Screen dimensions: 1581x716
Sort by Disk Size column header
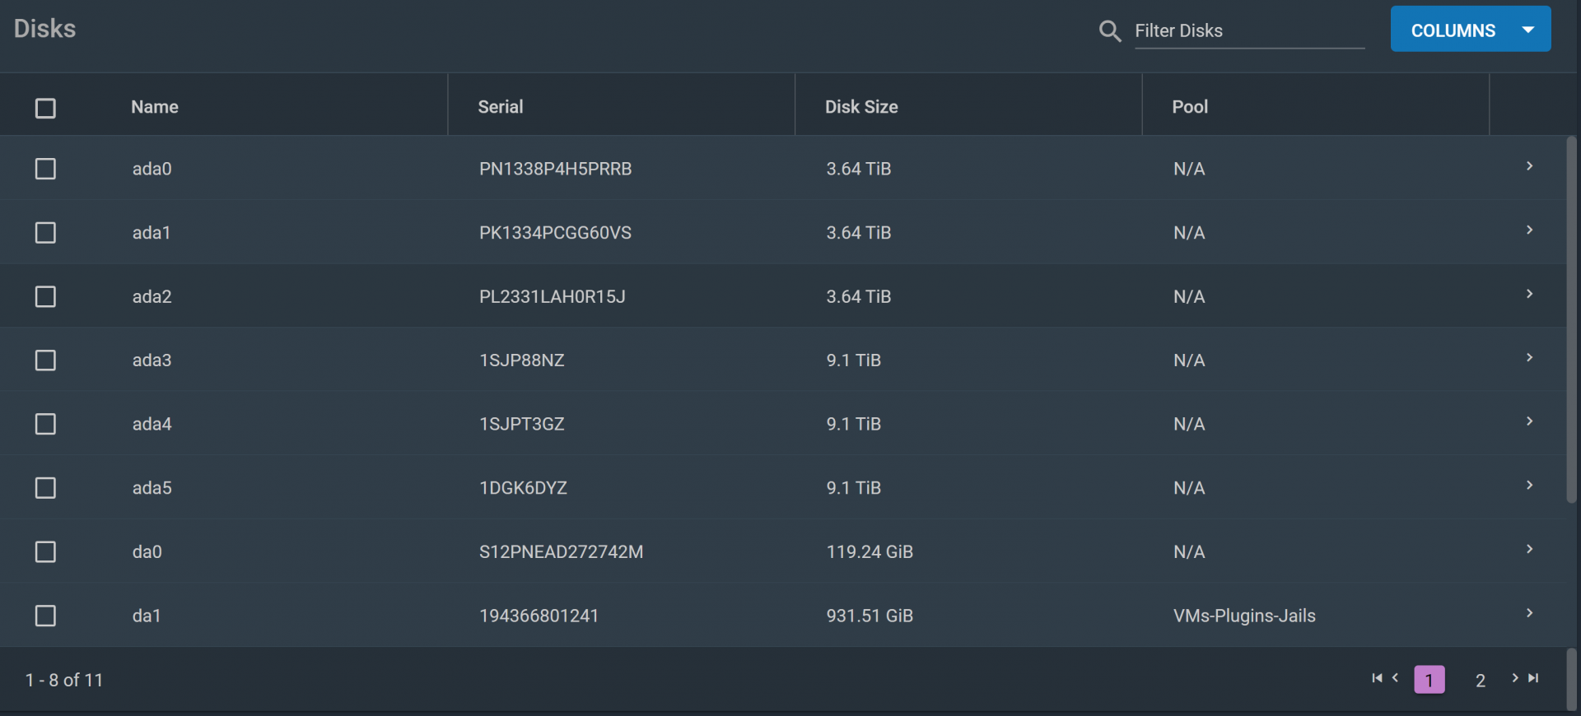(861, 107)
